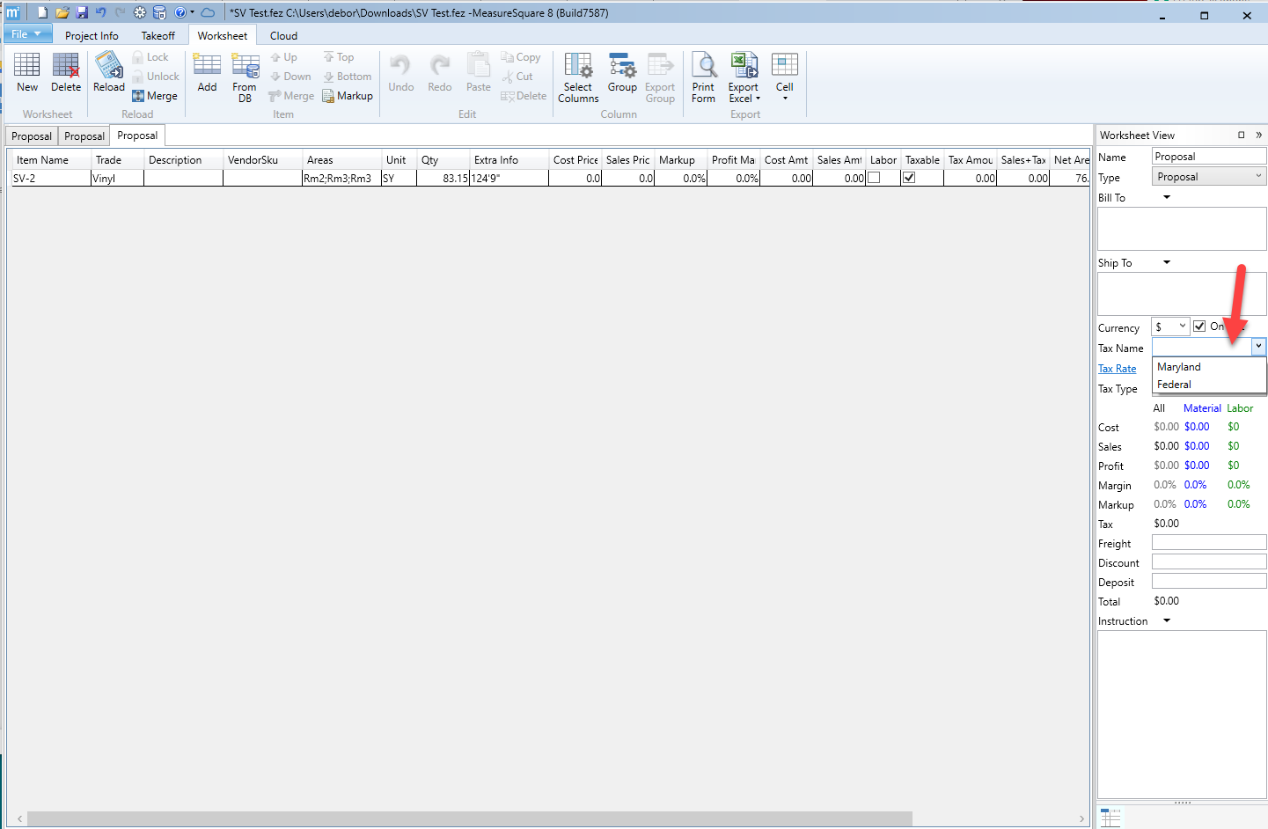Expand the Bill To dropdown arrow

(1167, 197)
